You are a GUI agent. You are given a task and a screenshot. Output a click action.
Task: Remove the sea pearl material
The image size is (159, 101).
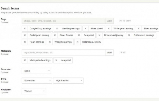[56, 60]
